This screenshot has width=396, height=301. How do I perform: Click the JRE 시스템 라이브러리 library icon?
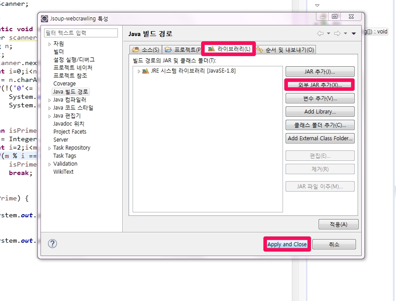tap(145, 71)
